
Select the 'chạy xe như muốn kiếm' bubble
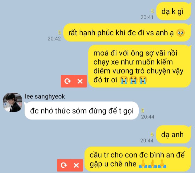click(139, 66)
